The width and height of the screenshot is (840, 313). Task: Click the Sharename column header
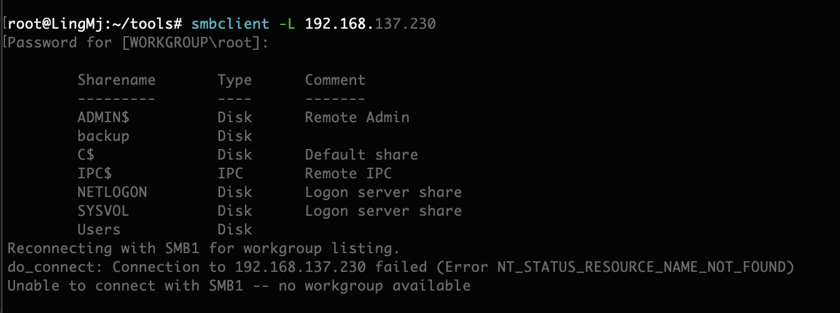click(x=116, y=80)
